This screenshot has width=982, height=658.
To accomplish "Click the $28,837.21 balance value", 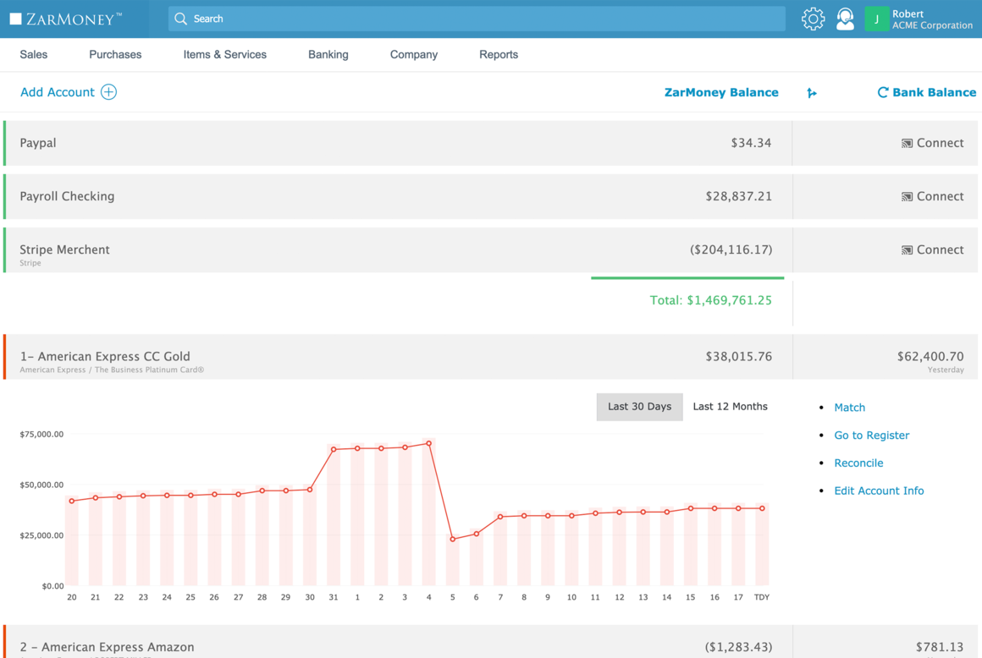I will pyautogui.click(x=738, y=196).
